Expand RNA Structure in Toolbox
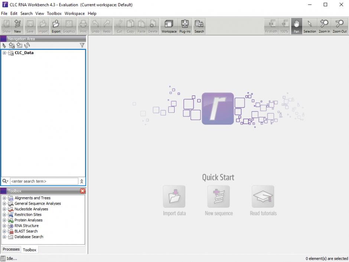Image resolution: width=349 pixels, height=262 pixels. coord(4,226)
